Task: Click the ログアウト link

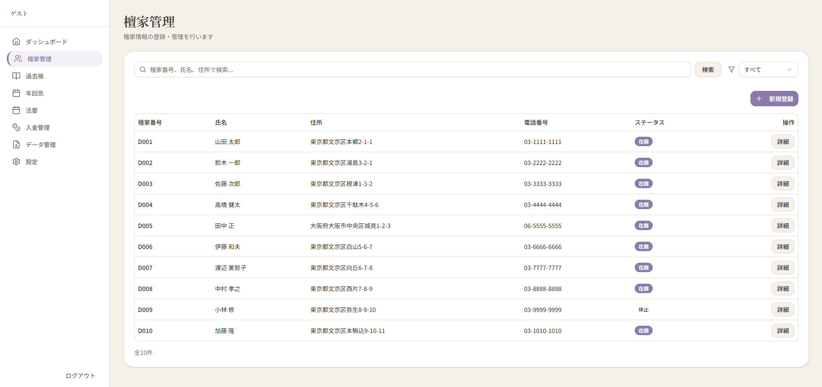Action: [x=80, y=375]
